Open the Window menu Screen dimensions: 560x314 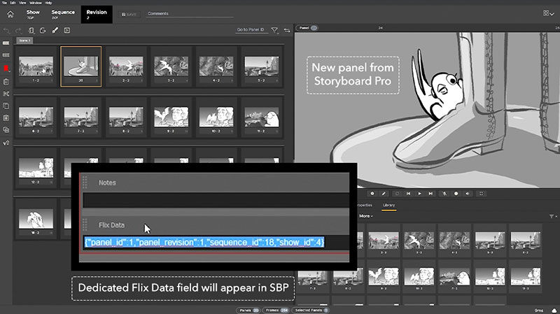click(x=36, y=3)
